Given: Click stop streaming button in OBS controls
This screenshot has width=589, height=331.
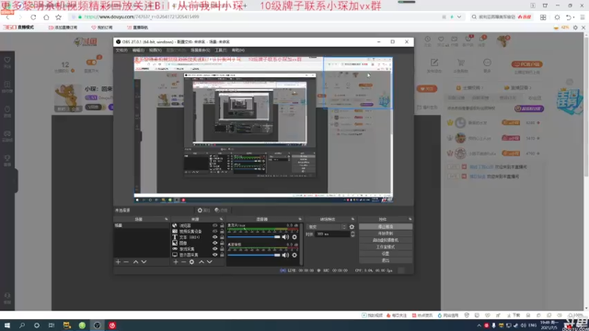Looking at the screenshot, I should tap(386, 227).
